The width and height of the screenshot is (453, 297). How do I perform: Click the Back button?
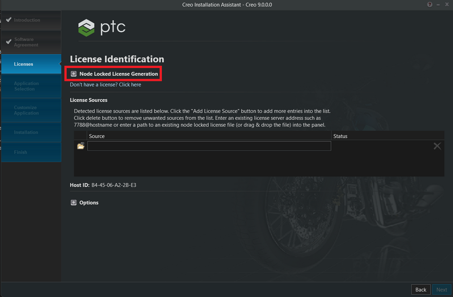[420, 289]
